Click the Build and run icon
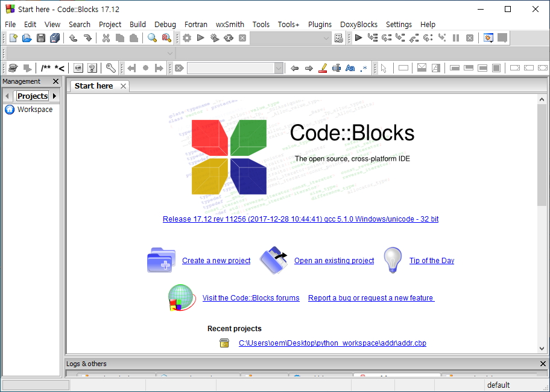Viewport: 550px width, 392px height. click(215, 38)
